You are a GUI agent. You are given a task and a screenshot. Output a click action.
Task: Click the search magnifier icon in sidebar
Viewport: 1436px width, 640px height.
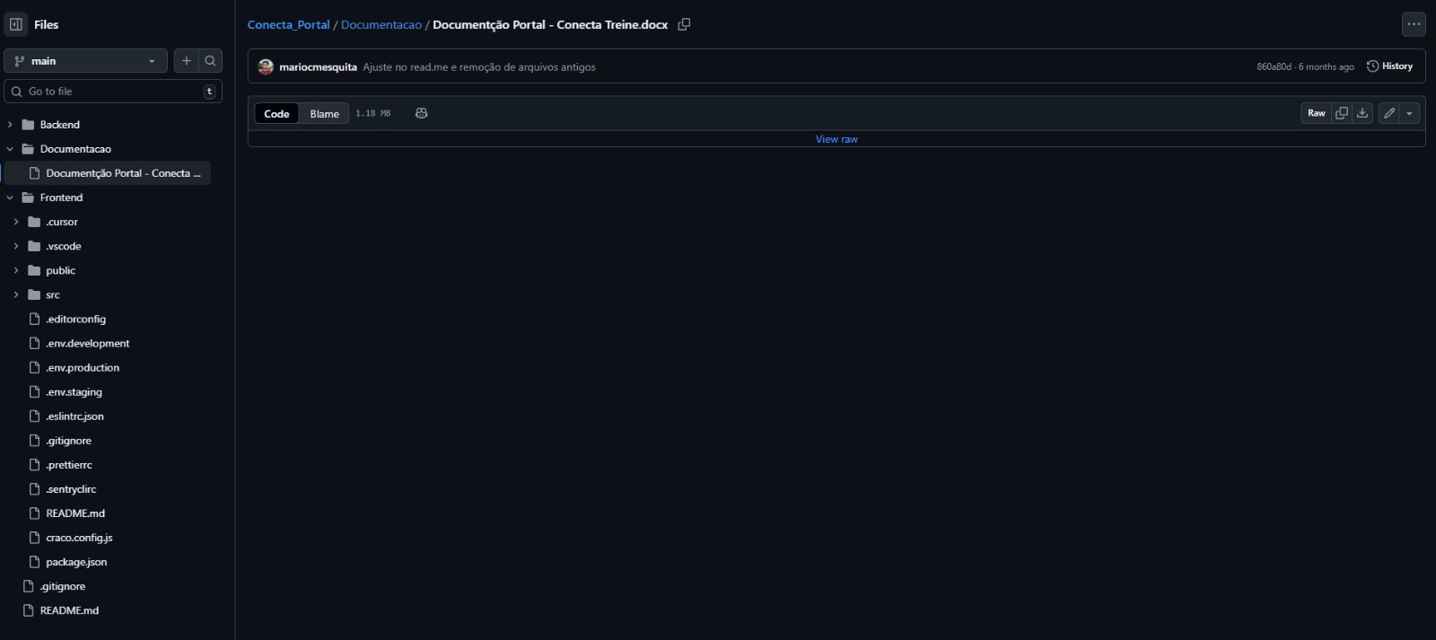[210, 61]
